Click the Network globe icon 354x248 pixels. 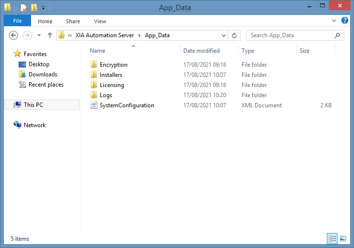pos(17,125)
